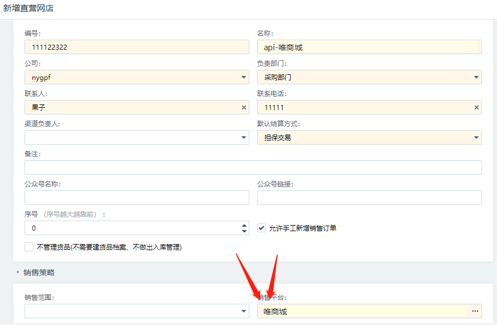497x325 pixels.
Task: Click the 销售平台 field showing 唯商城
Action: [369, 311]
